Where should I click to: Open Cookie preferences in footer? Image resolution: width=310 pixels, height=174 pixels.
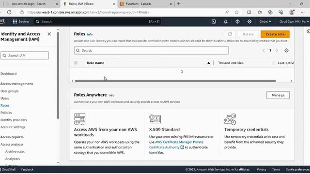(297, 170)
